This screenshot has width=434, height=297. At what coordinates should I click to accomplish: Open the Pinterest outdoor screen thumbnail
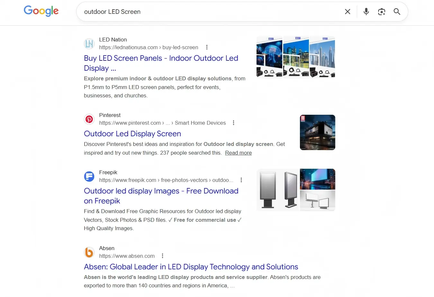point(318,132)
